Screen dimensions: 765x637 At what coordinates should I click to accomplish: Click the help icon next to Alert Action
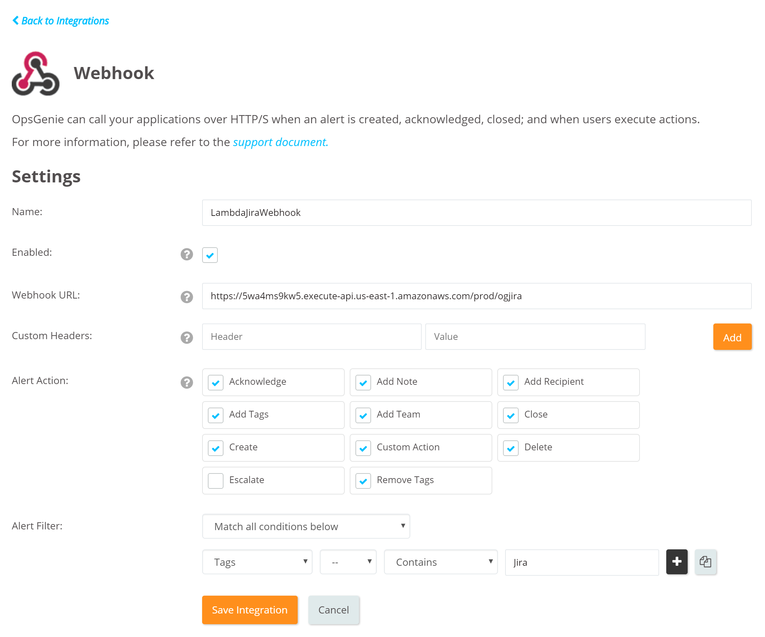pos(187,382)
